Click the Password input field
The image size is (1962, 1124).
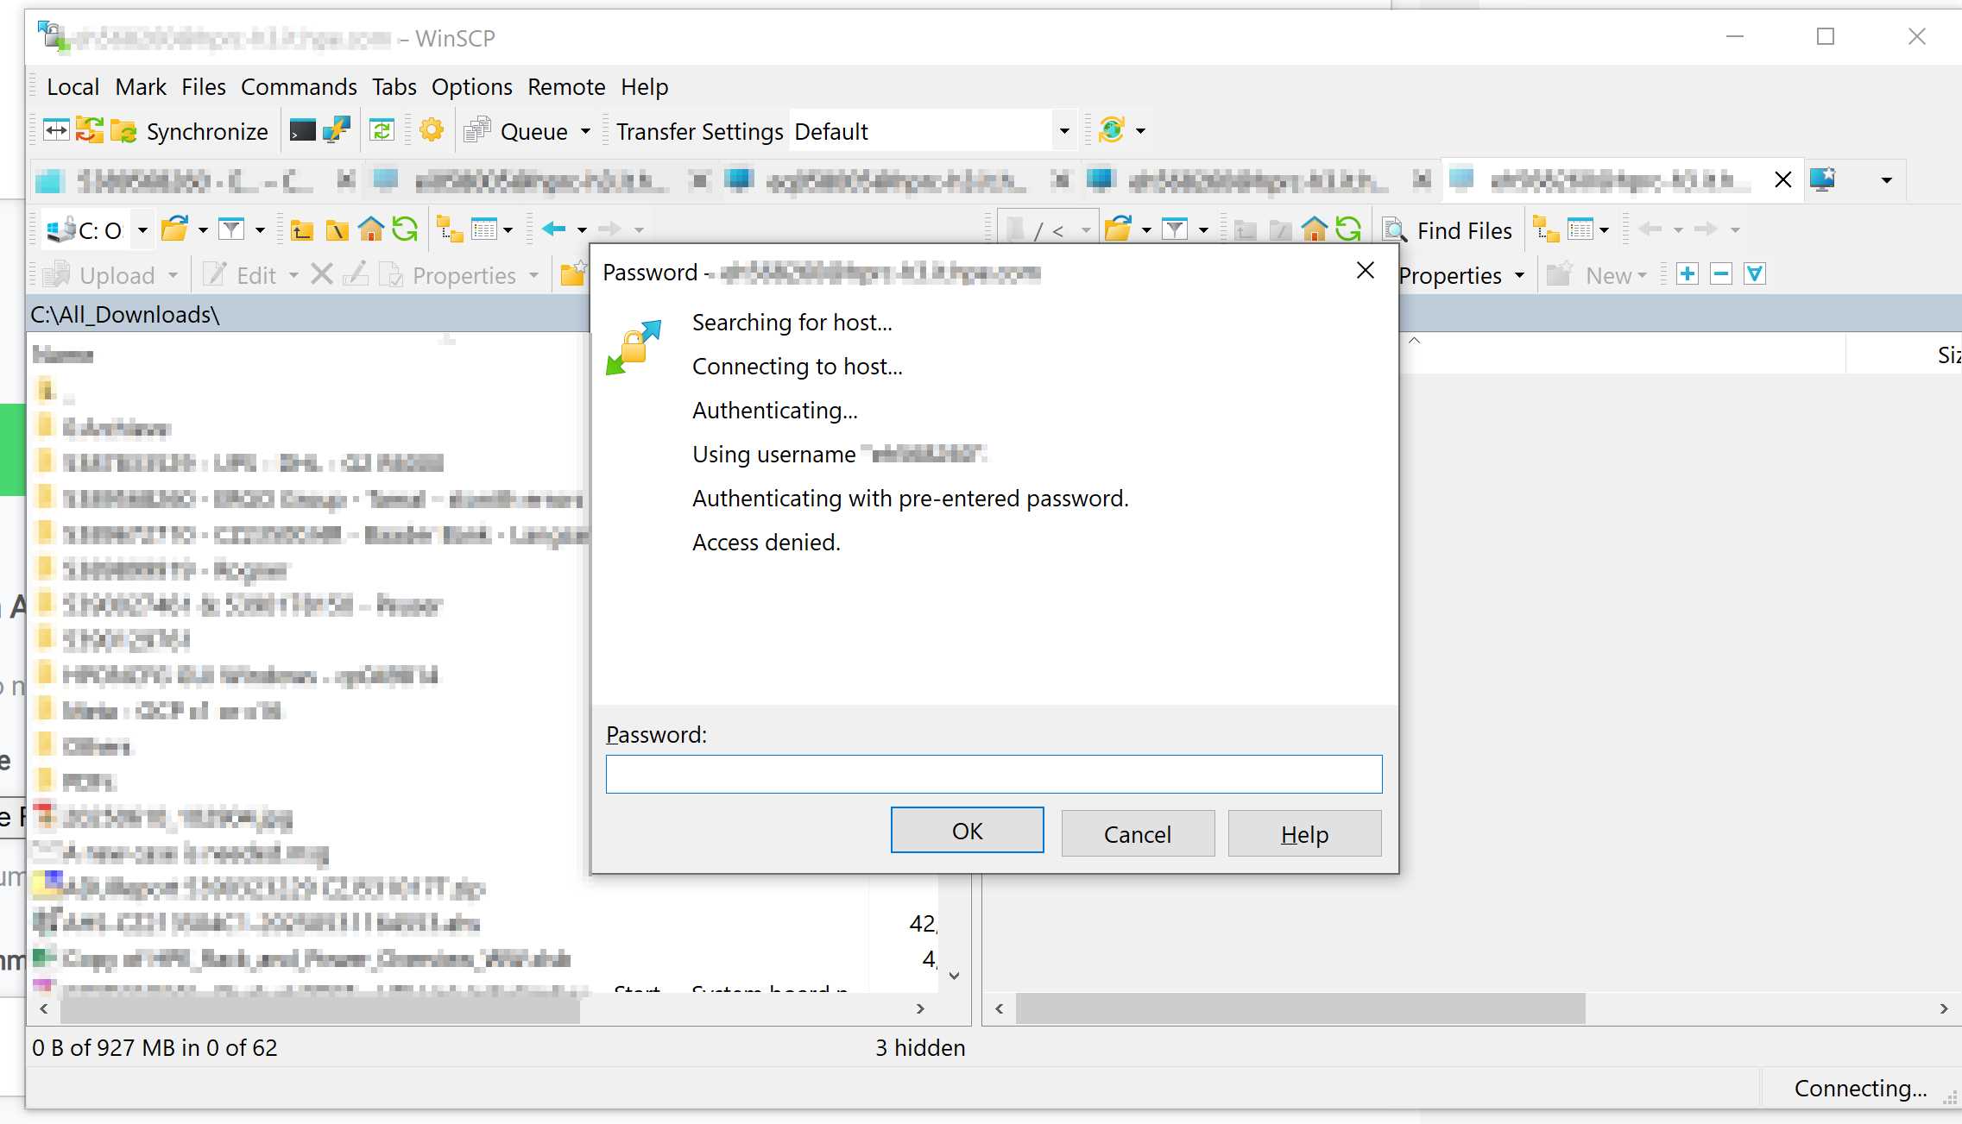(x=994, y=774)
